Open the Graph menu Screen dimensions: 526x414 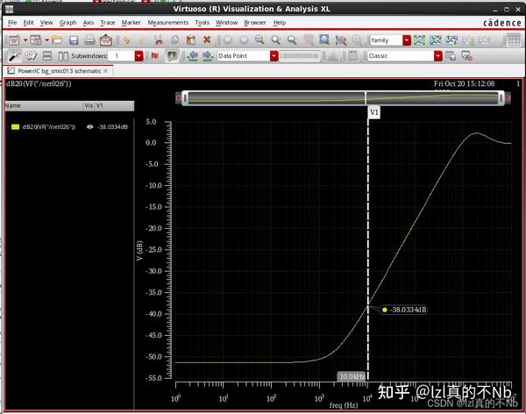coord(68,23)
